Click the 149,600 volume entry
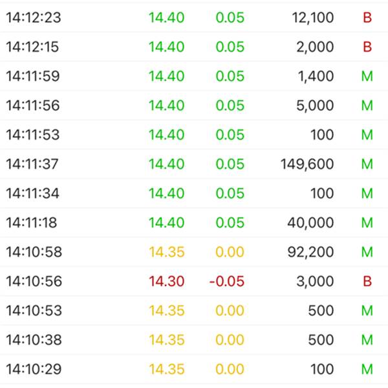Image resolution: width=388 pixels, height=388 pixels. (x=307, y=164)
